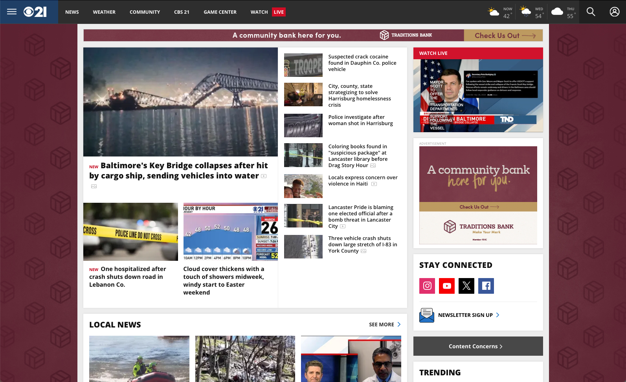The image size is (626, 382).
Task: Open trooper vehicle thumbnail
Action: tap(303, 65)
